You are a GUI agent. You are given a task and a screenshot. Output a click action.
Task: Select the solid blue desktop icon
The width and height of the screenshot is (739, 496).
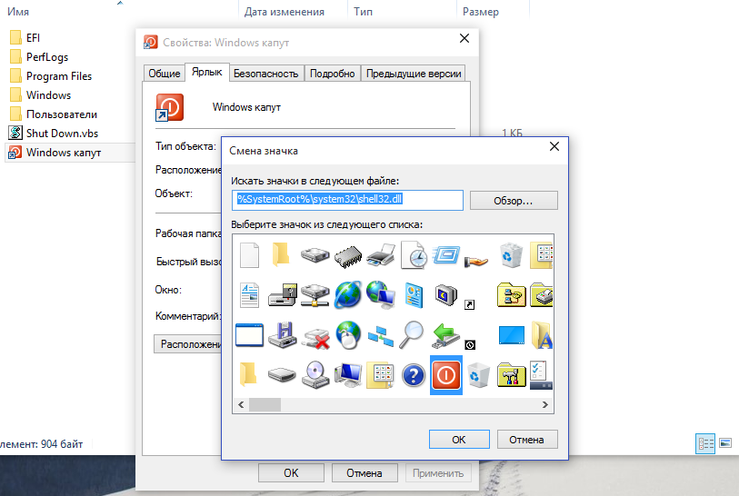pyautogui.click(x=512, y=335)
